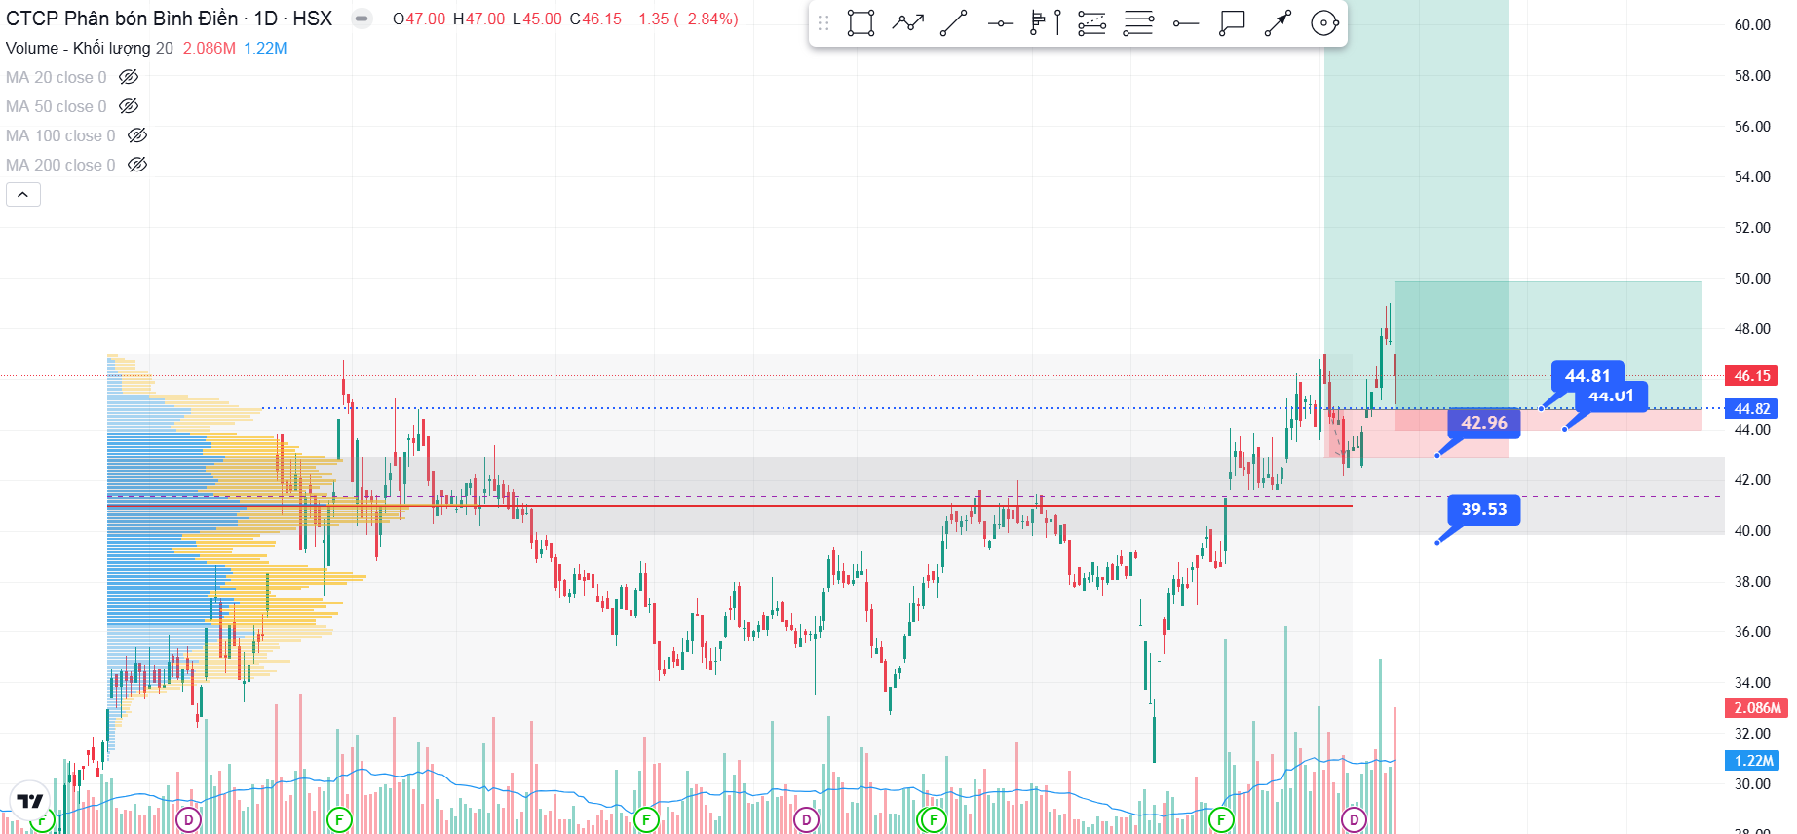Select the Callout annotation tool
This screenshot has width=1797, height=834.
(x=1232, y=23)
